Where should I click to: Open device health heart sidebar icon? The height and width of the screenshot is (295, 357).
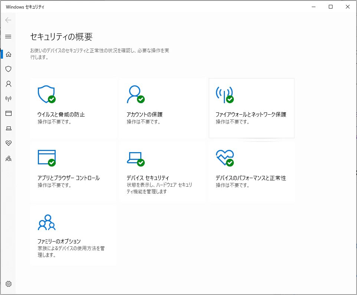pyautogui.click(x=9, y=143)
